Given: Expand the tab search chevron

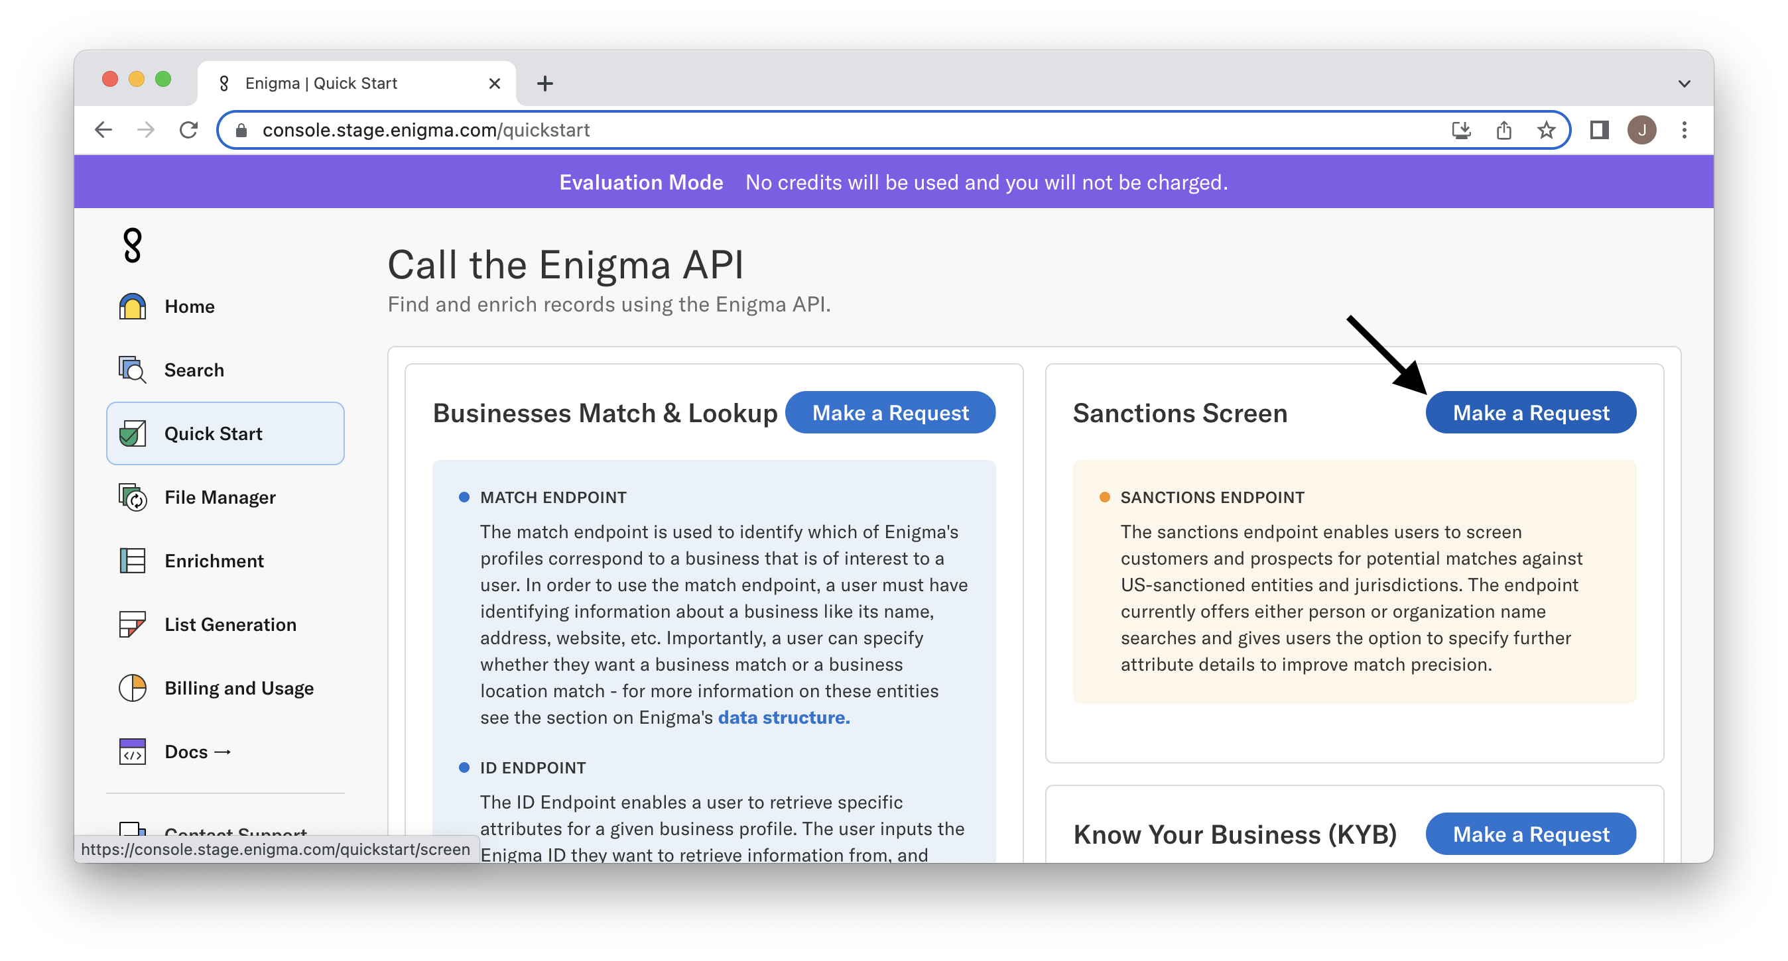Looking at the screenshot, I should 1684,84.
